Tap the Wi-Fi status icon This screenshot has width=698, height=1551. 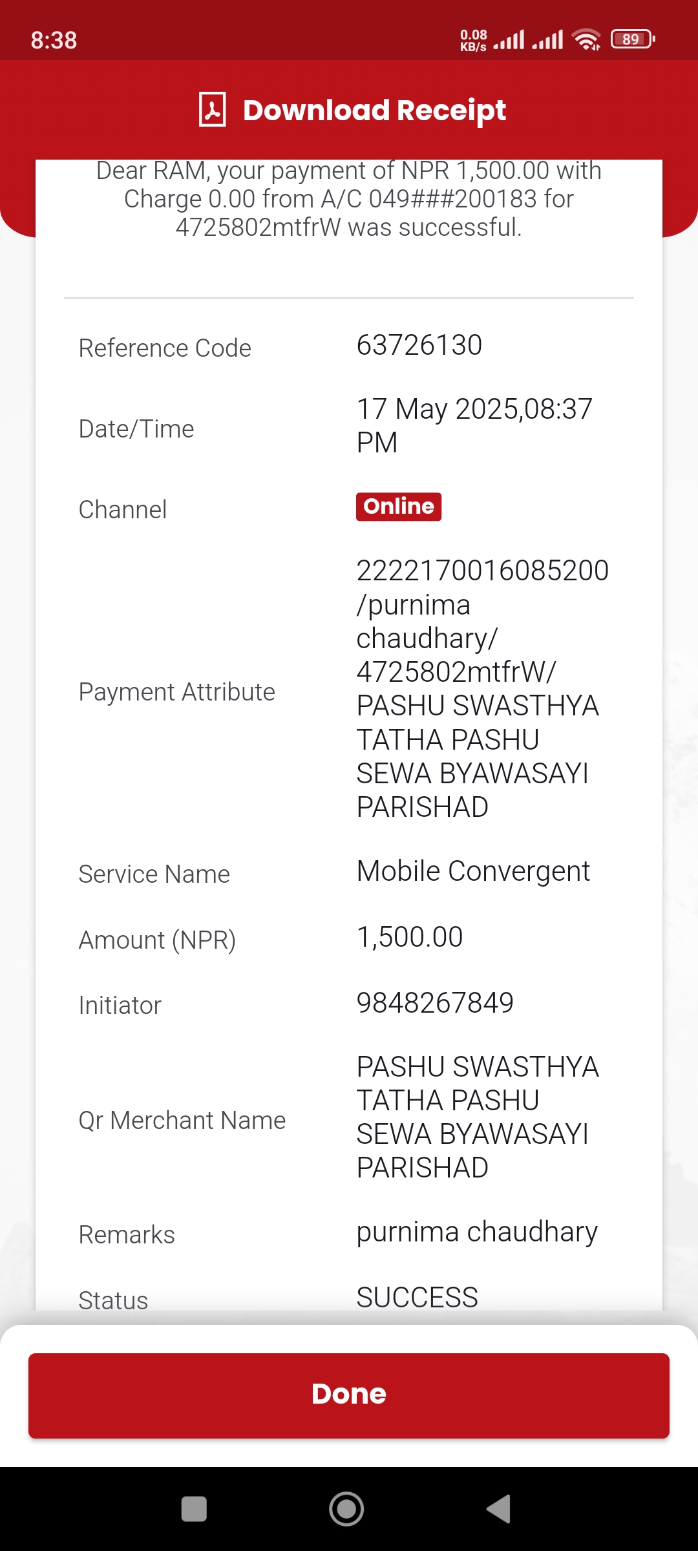(x=587, y=39)
